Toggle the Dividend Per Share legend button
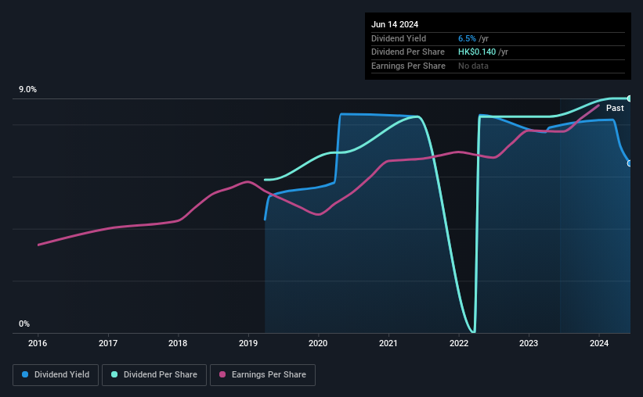The width and height of the screenshot is (643, 397). point(154,375)
